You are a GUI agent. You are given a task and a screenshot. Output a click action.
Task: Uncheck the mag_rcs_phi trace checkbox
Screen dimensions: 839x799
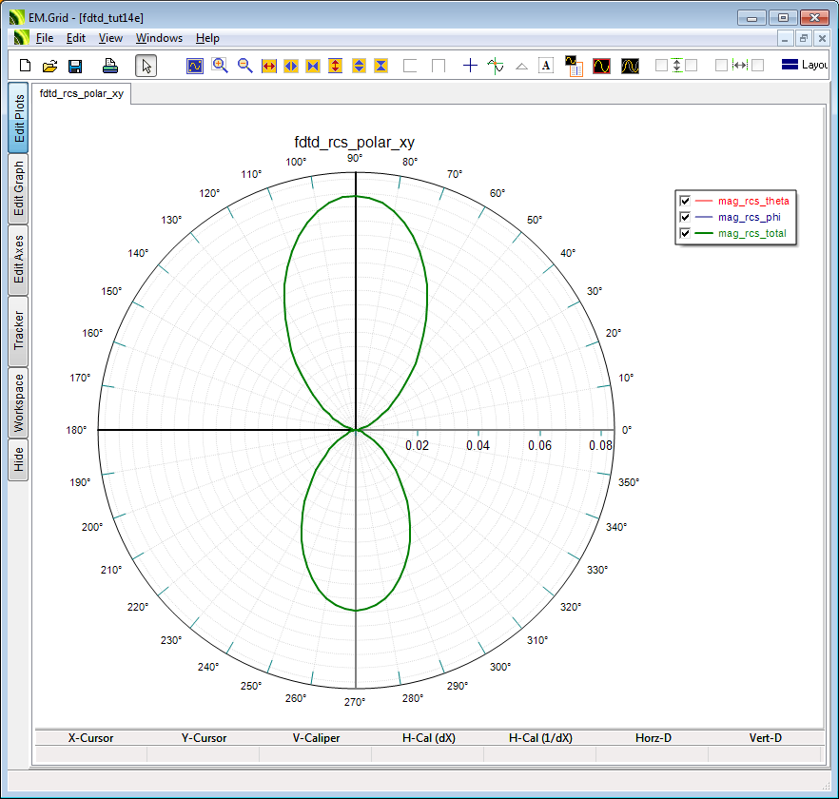(684, 217)
